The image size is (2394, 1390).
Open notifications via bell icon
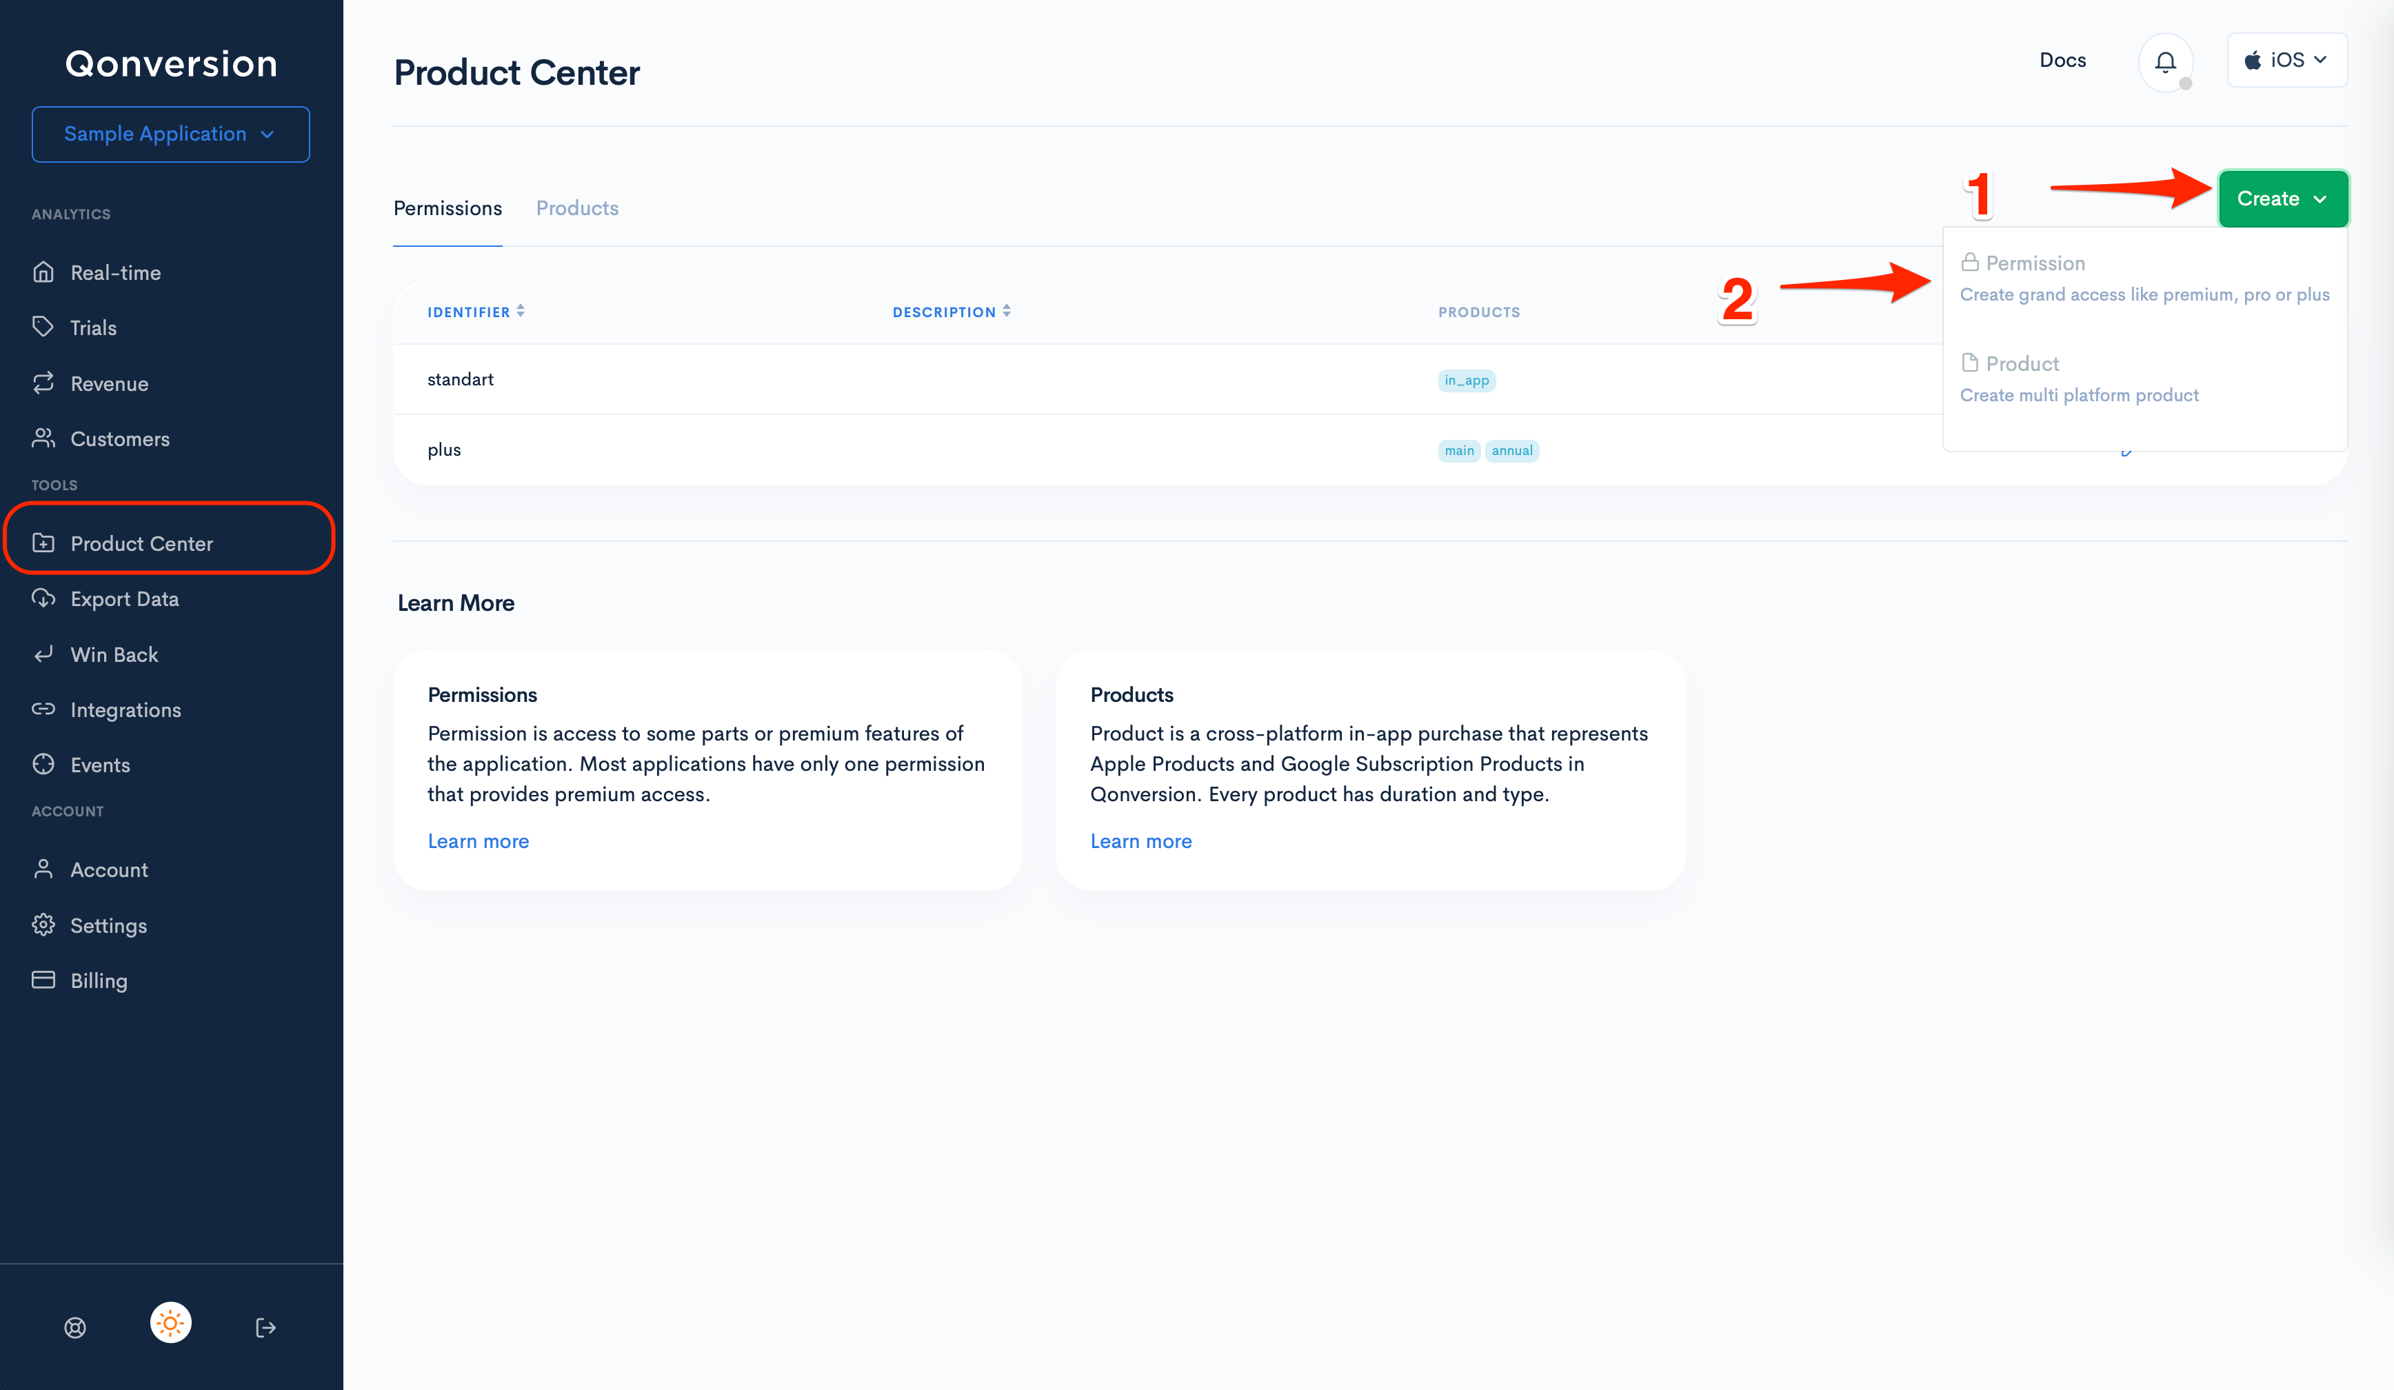(x=2165, y=62)
